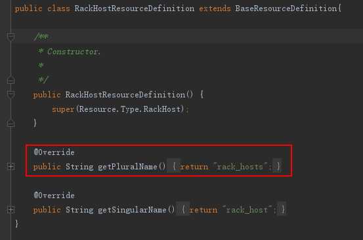Image resolution: width=363 pixels, height=240 pixels.
Task: Click the extends keyword
Action: pos(215,9)
